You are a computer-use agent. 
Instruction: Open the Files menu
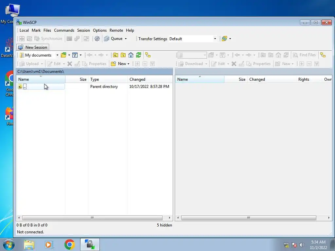47,30
